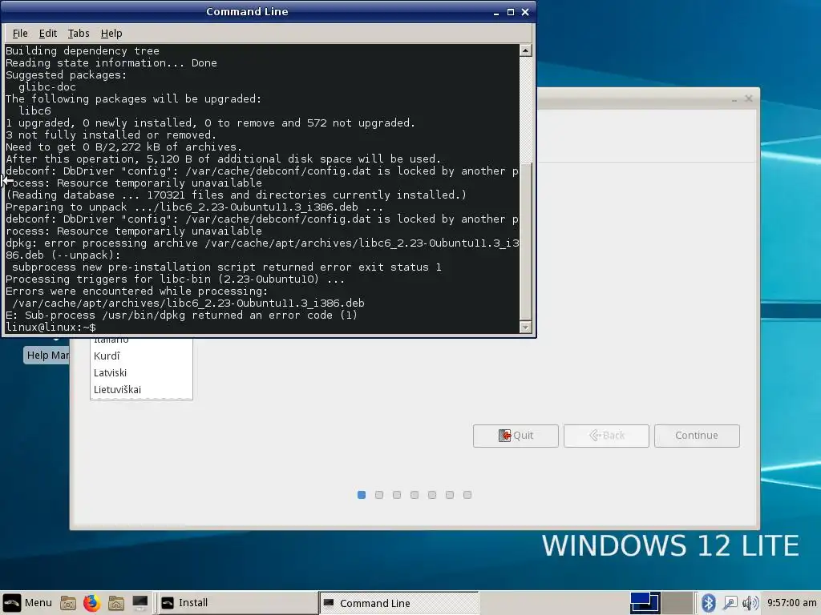Click the 'Errors were encountered while processing:' line
Screen dimensions: 821x615
136,291
